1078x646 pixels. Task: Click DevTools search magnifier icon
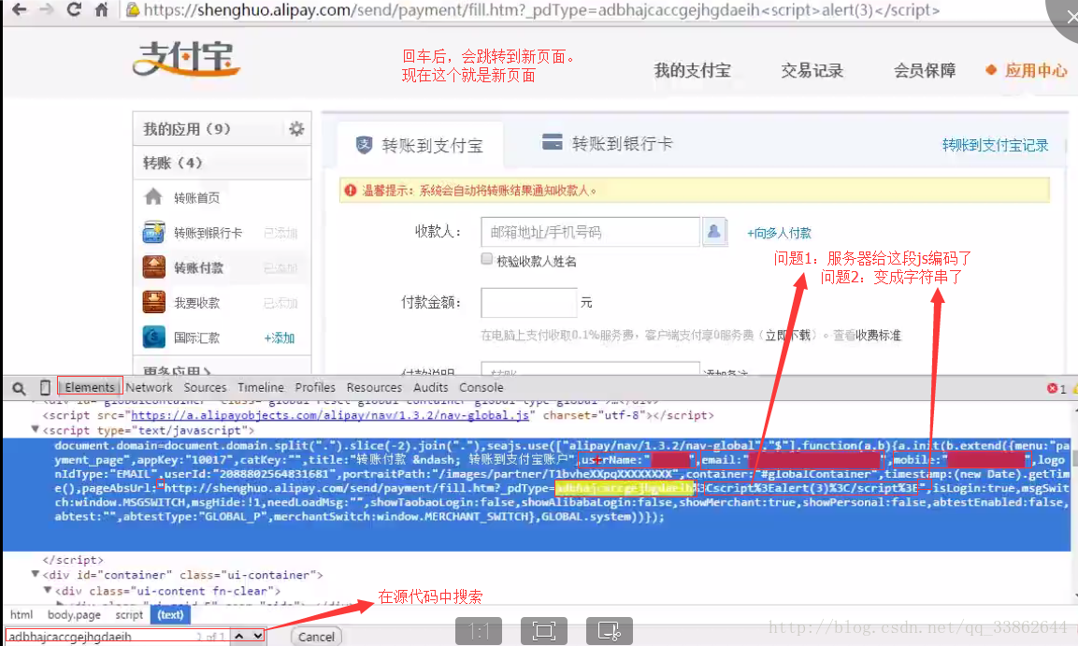coord(19,388)
